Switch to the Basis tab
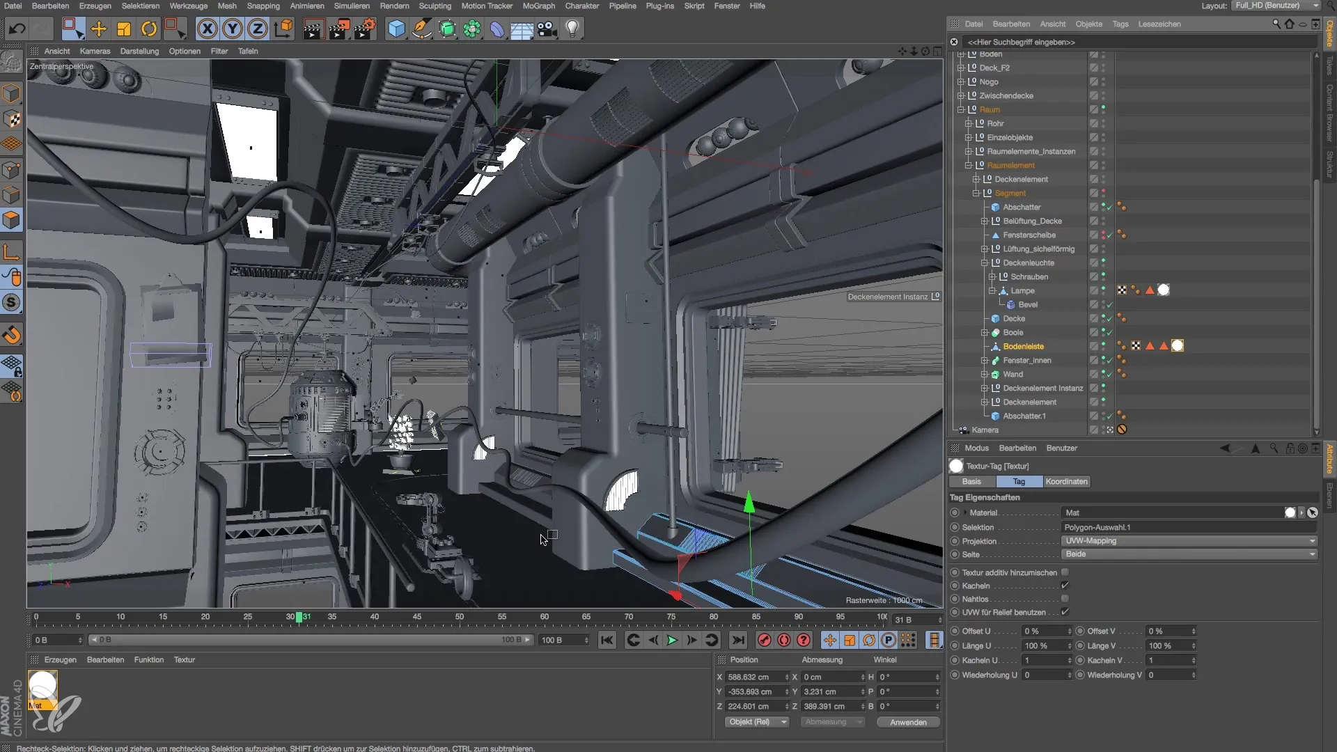Image resolution: width=1337 pixels, height=752 pixels. [971, 481]
